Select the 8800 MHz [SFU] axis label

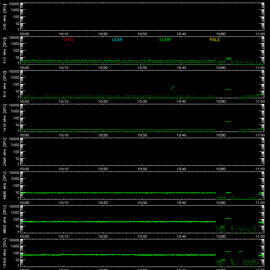click(4, 219)
